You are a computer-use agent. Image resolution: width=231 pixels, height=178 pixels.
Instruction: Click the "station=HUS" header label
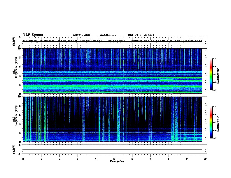[108, 35]
